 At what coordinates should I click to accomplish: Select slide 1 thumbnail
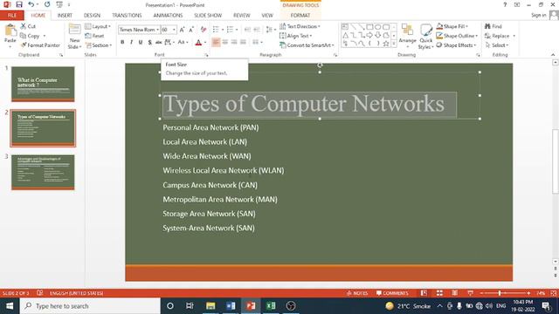43,84
